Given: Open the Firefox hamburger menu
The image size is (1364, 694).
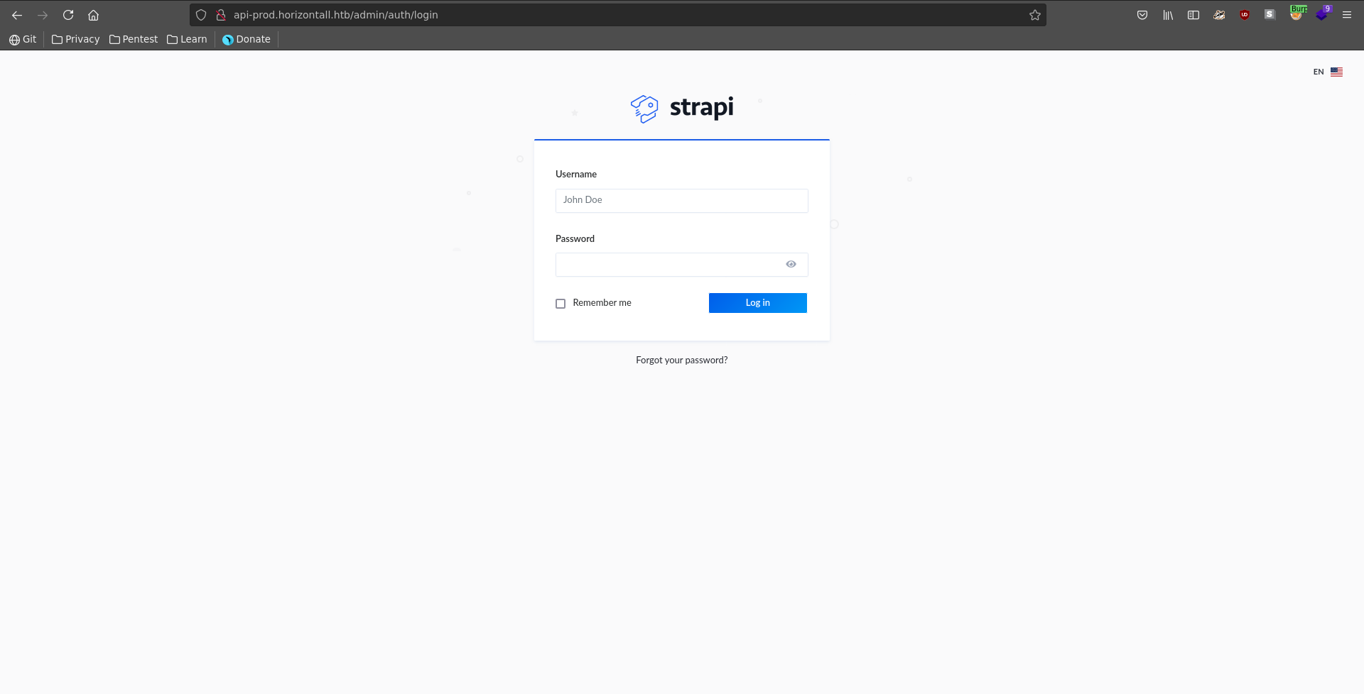Looking at the screenshot, I should pos(1347,15).
